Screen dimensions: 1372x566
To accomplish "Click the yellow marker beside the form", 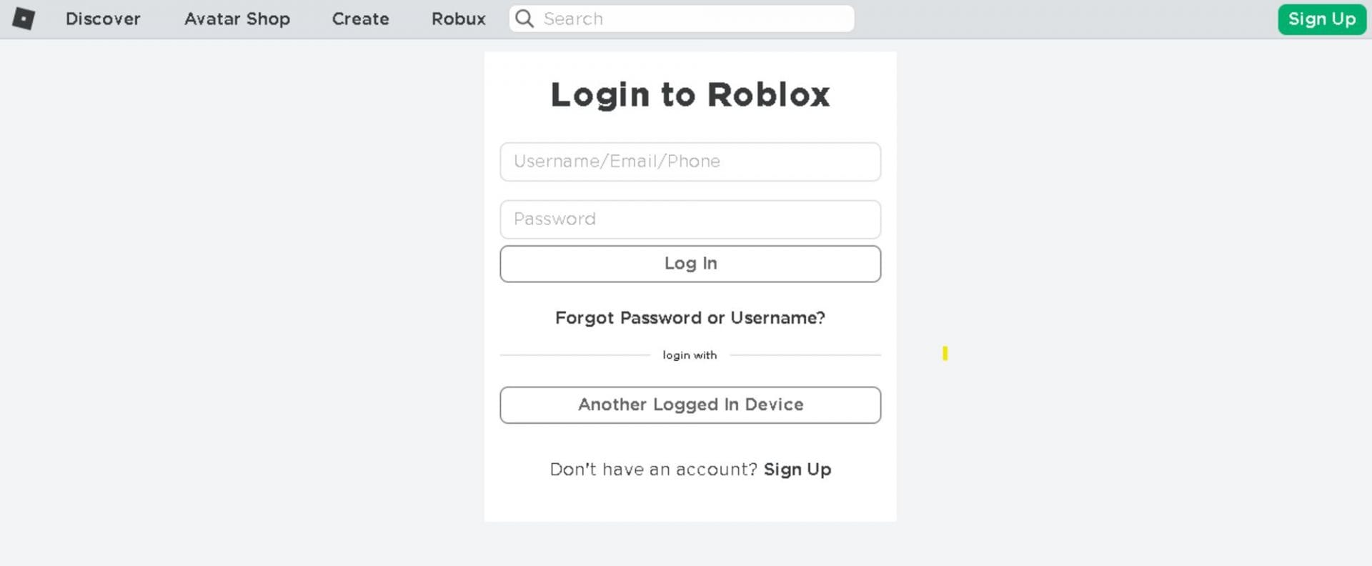I will point(945,353).
